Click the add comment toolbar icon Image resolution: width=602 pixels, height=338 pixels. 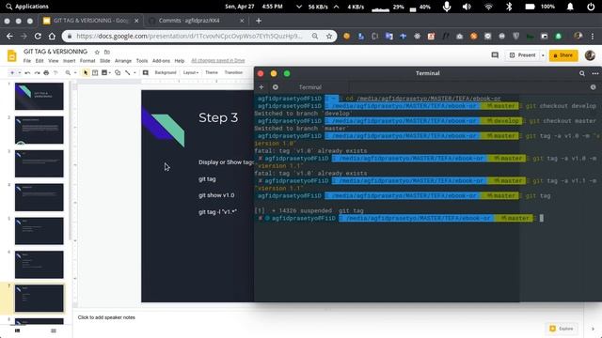[146, 72]
